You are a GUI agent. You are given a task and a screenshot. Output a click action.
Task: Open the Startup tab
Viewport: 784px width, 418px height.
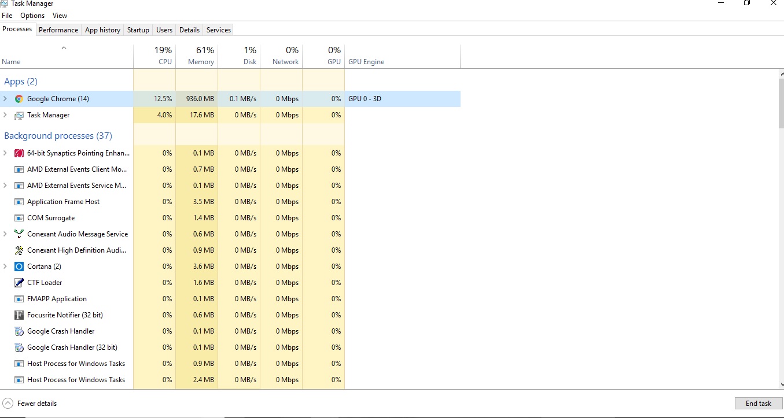[x=138, y=30]
